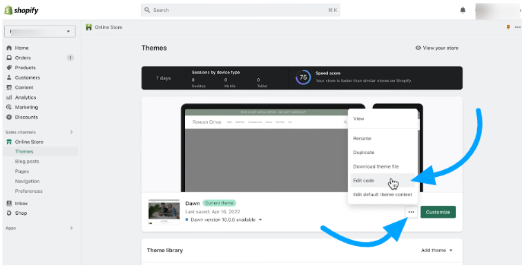This screenshot has height=266, width=522.
Task: Click into the Search field
Action: [240, 10]
